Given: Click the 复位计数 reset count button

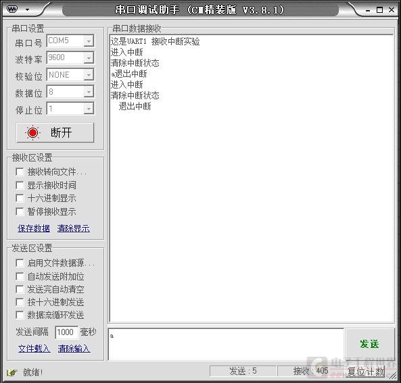Looking at the screenshot, I should (365, 372).
